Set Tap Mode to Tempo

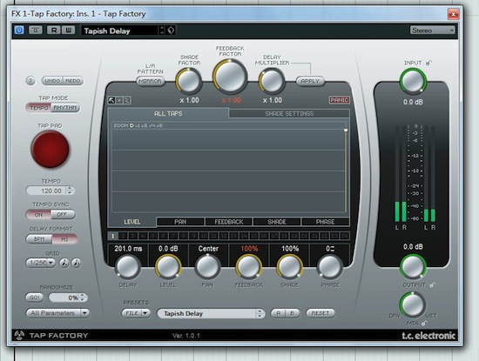click(x=39, y=108)
